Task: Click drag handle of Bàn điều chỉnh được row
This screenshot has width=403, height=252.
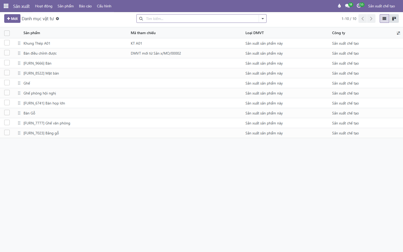Action: coord(19,53)
